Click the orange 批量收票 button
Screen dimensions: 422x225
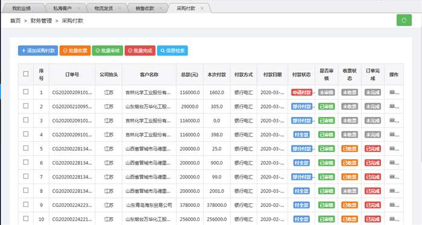tap(75, 51)
